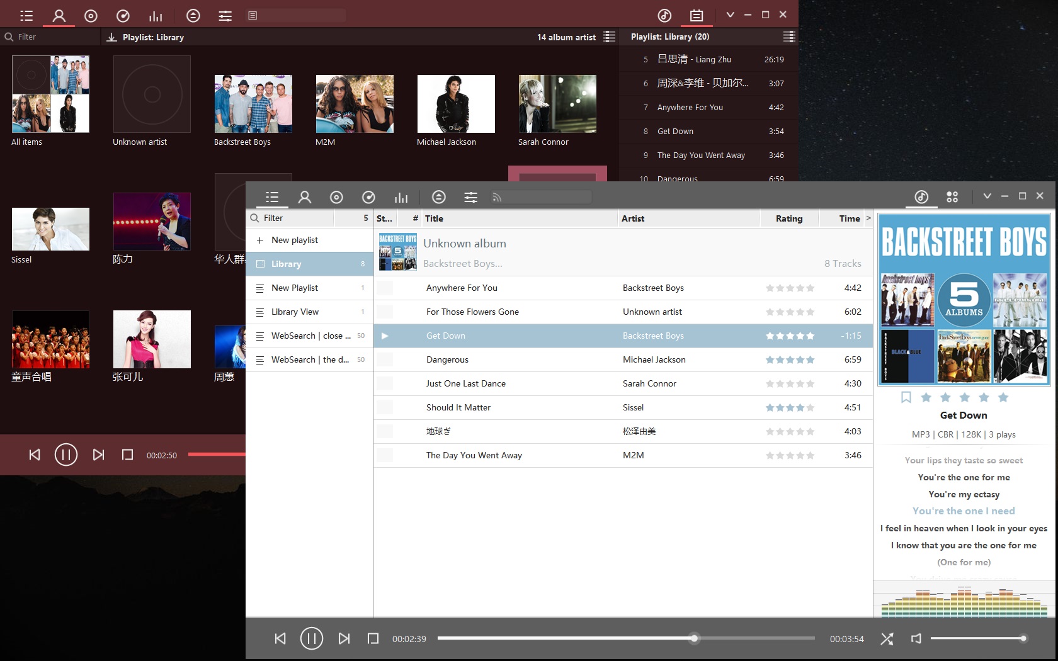Screen dimensions: 1058x661
Task: Click Filter field in front window sidebar
Action: point(290,218)
